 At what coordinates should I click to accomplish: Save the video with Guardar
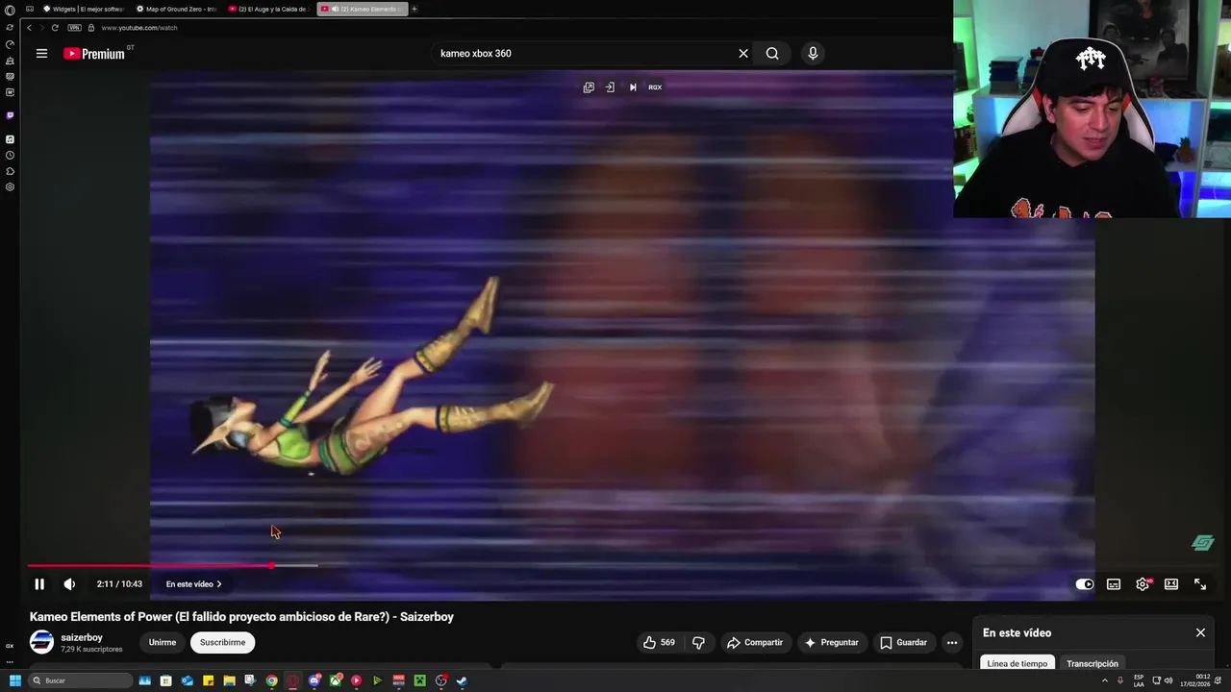click(903, 642)
